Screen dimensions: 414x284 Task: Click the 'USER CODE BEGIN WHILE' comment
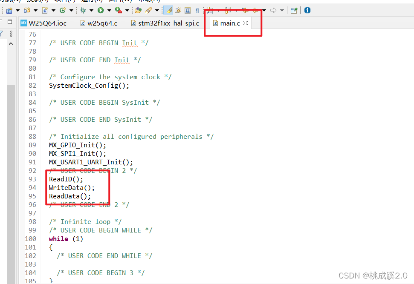[x=101, y=230]
